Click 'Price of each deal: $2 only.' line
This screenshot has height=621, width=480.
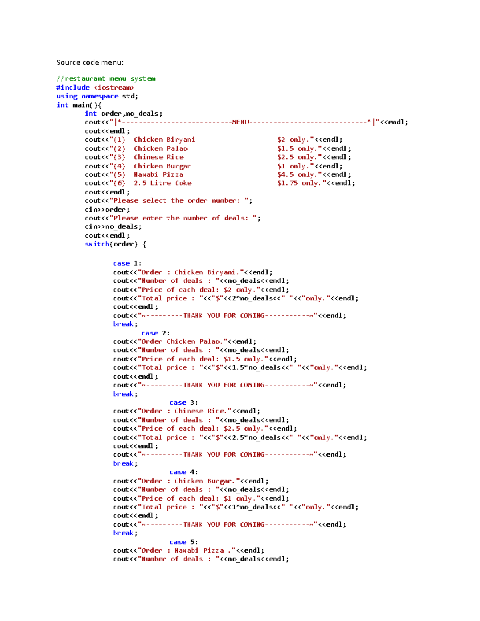(x=201, y=290)
